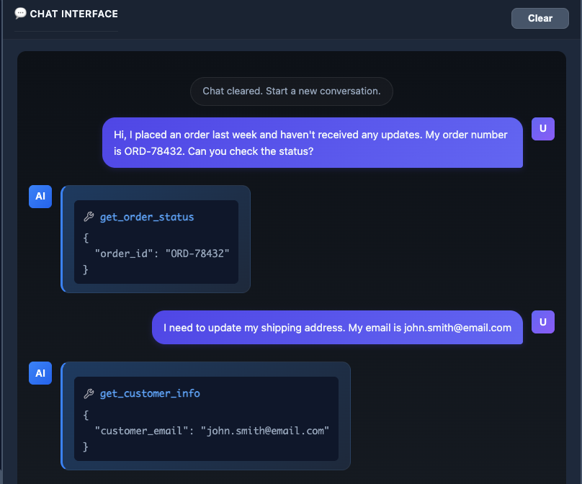Click the CHAT INTERFACE heading text
Viewport: 582px width, 484px height.
coord(73,14)
